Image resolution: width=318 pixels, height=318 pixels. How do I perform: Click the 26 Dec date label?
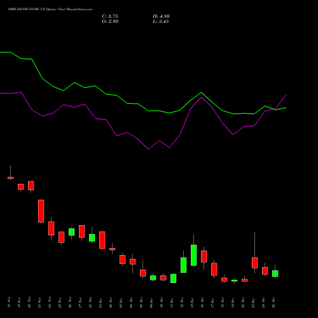click(273, 302)
